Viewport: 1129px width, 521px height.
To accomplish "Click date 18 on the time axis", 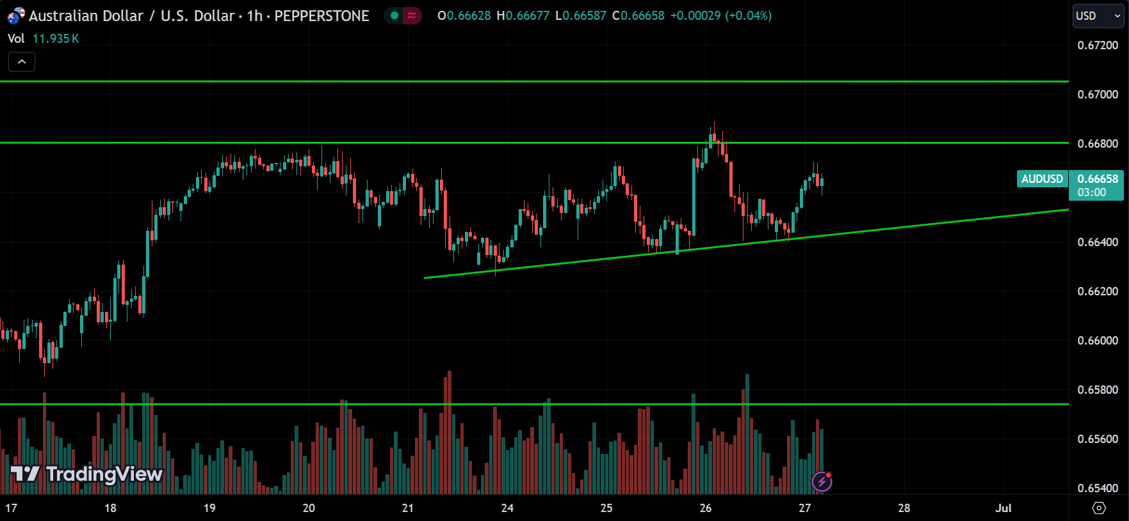I will tap(110, 508).
